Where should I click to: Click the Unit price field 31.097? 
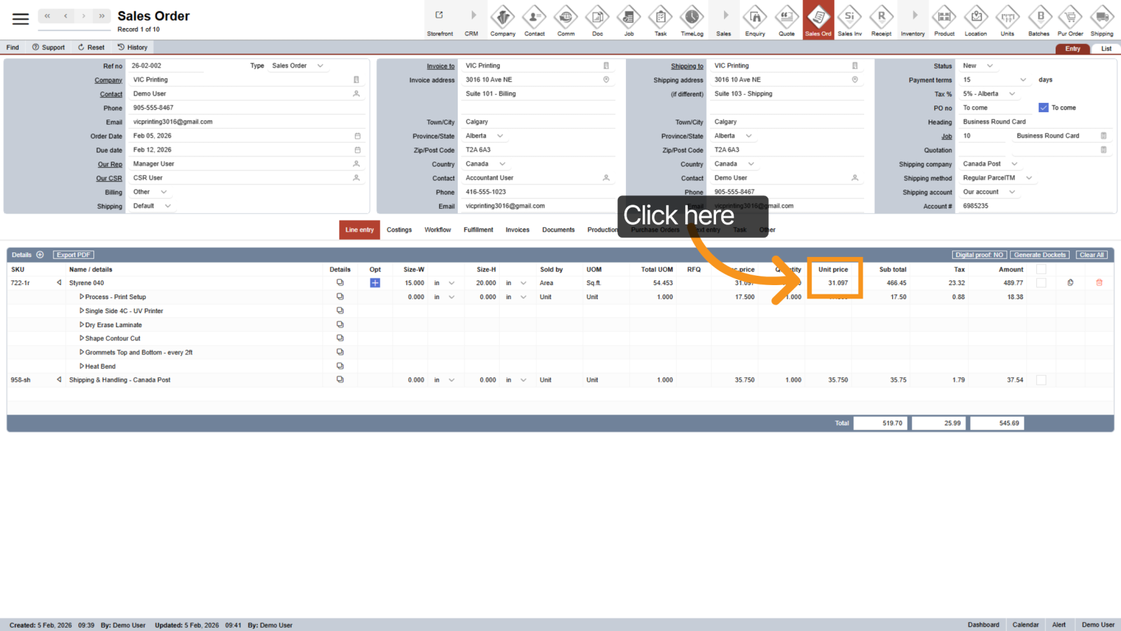point(835,283)
